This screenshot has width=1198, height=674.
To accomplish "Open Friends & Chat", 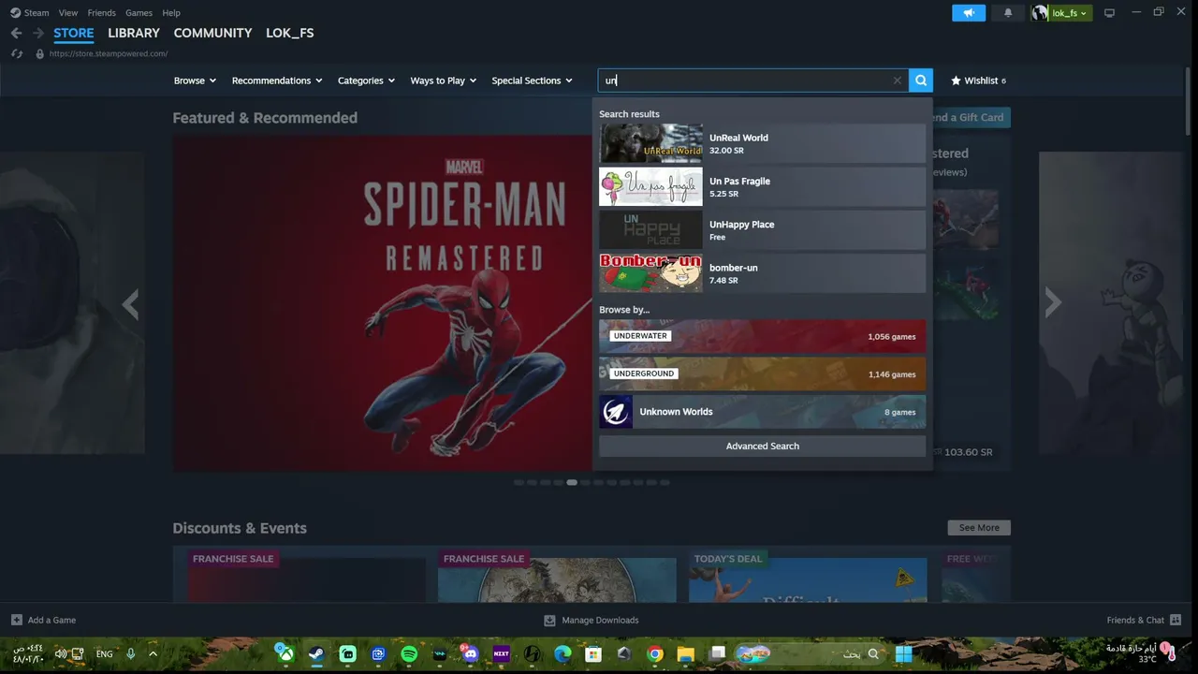I will point(1144,620).
